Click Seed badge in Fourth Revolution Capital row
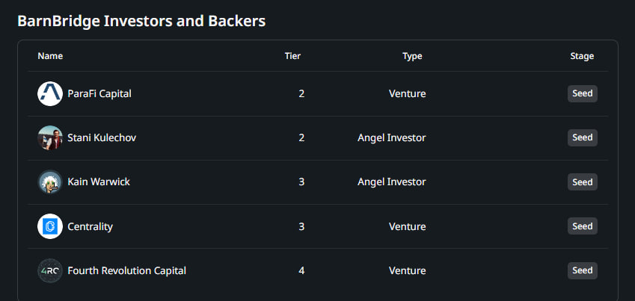The image size is (635, 301). pos(582,270)
